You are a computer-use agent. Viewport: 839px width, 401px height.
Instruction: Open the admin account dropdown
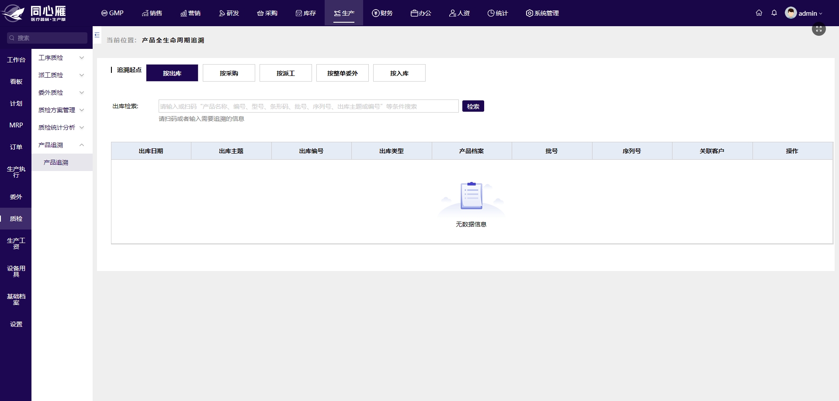pyautogui.click(x=810, y=14)
